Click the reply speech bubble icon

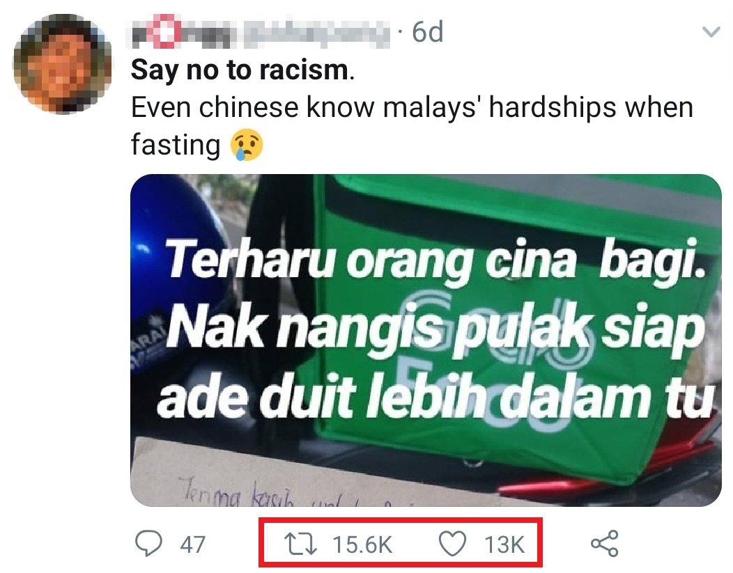(x=148, y=544)
